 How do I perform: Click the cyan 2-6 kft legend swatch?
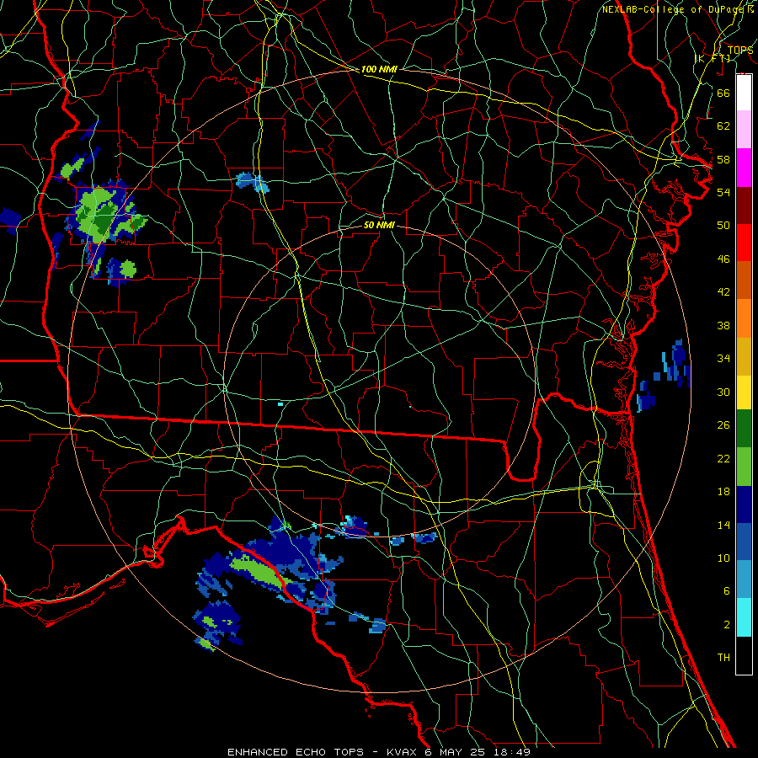click(x=744, y=617)
